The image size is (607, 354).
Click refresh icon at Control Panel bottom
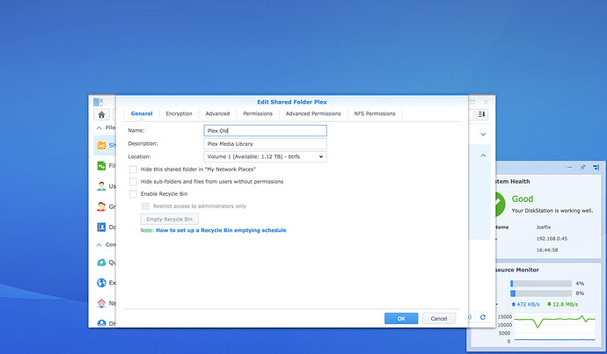[483, 317]
